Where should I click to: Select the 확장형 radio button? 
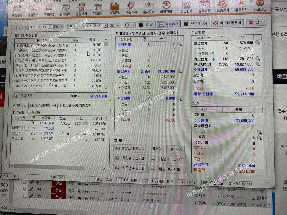pyautogui.click(x=29, y=112)
